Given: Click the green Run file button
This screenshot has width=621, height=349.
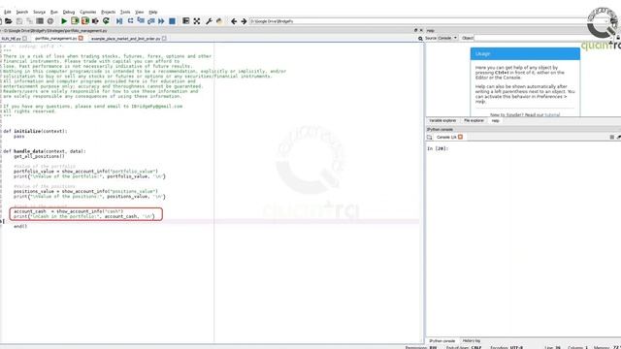Looking at the screenshot, I should point(64,21).
